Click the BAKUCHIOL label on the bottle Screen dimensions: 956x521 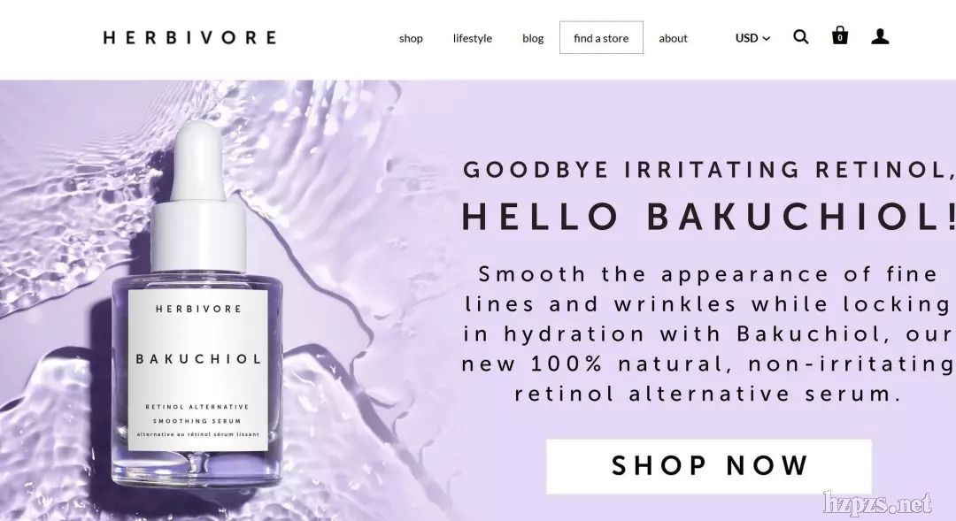[x=199, y=359]
